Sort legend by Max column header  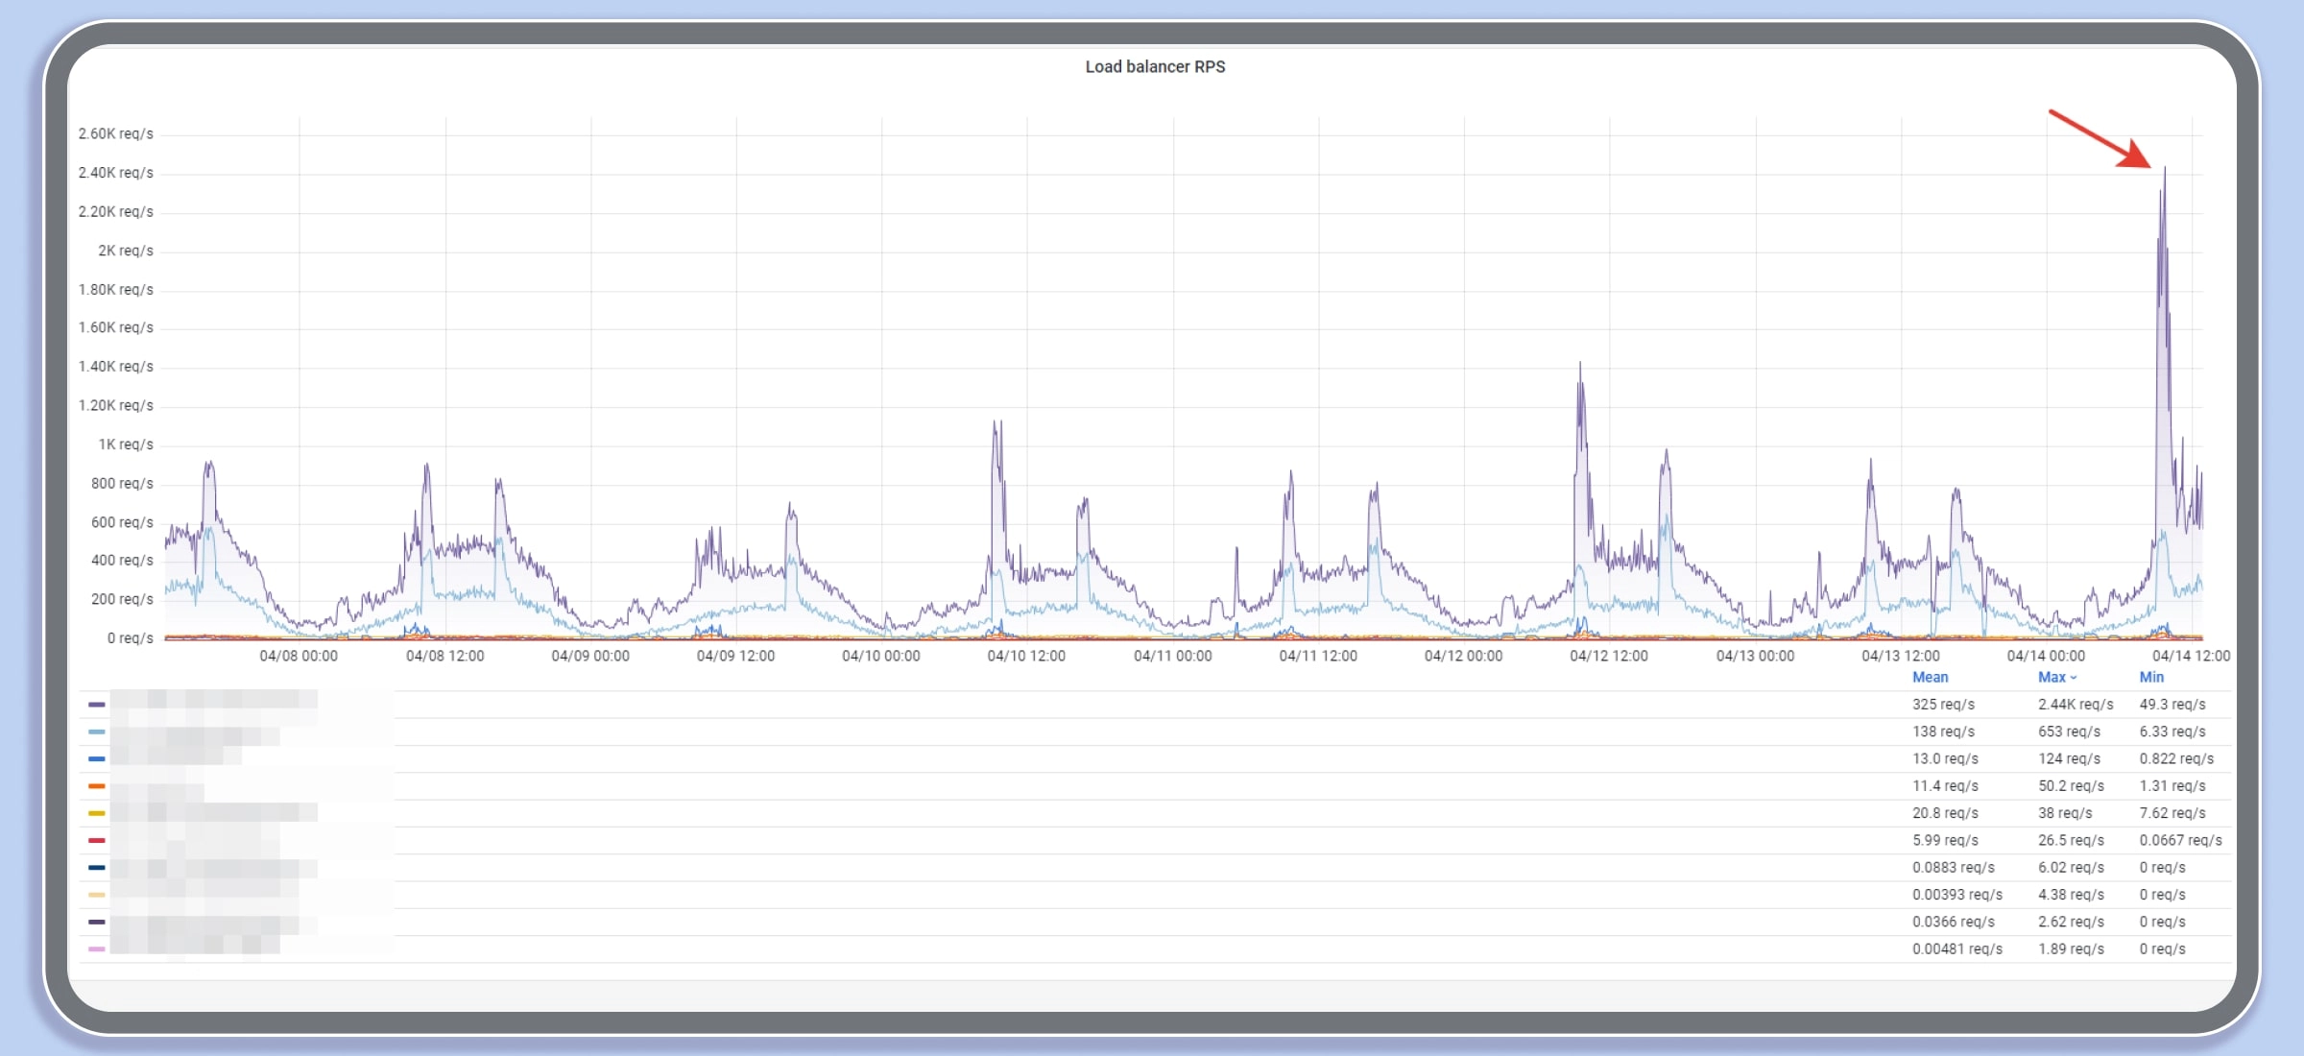[2057, 677]
